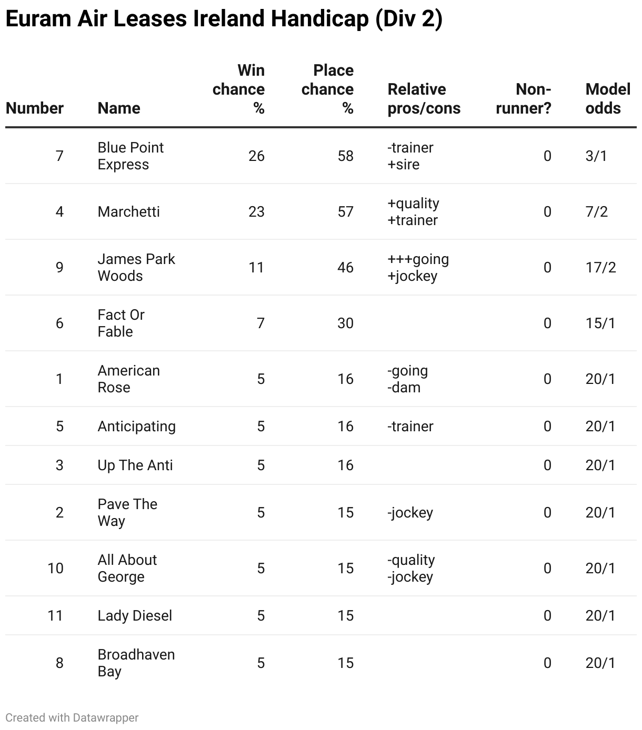Image resolution: width=642 pixels, height=730 pixels.
Task: Click the Non-runner? column header
Action: point(524,99)
